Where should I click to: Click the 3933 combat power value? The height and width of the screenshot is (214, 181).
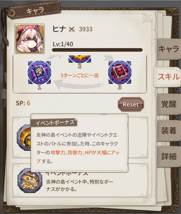(x=86, y=29)
